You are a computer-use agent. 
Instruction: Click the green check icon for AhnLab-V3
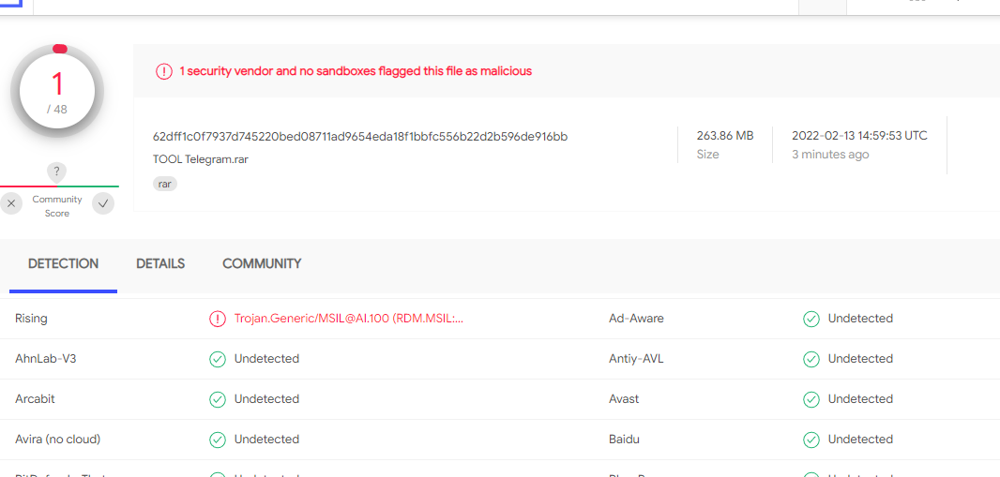click(218, 359)
